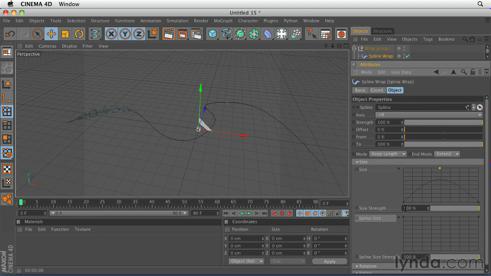This screenshot has width=491, height=276.
Task: Open the Character menu
Action: pyautogui.click(x=248, y=20)
